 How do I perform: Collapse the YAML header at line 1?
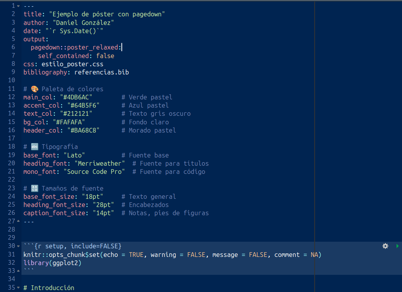(x=18, y=6)
